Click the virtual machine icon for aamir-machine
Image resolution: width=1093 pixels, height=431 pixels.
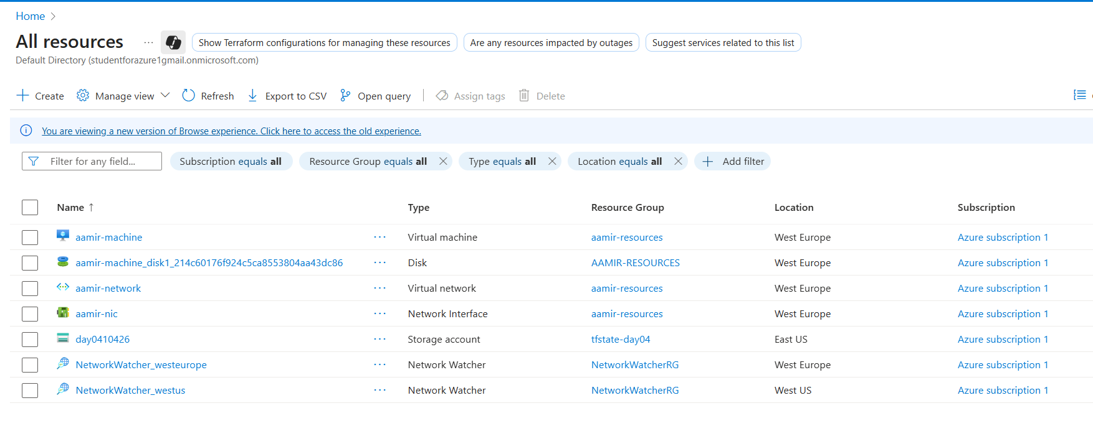click(63, 236)
